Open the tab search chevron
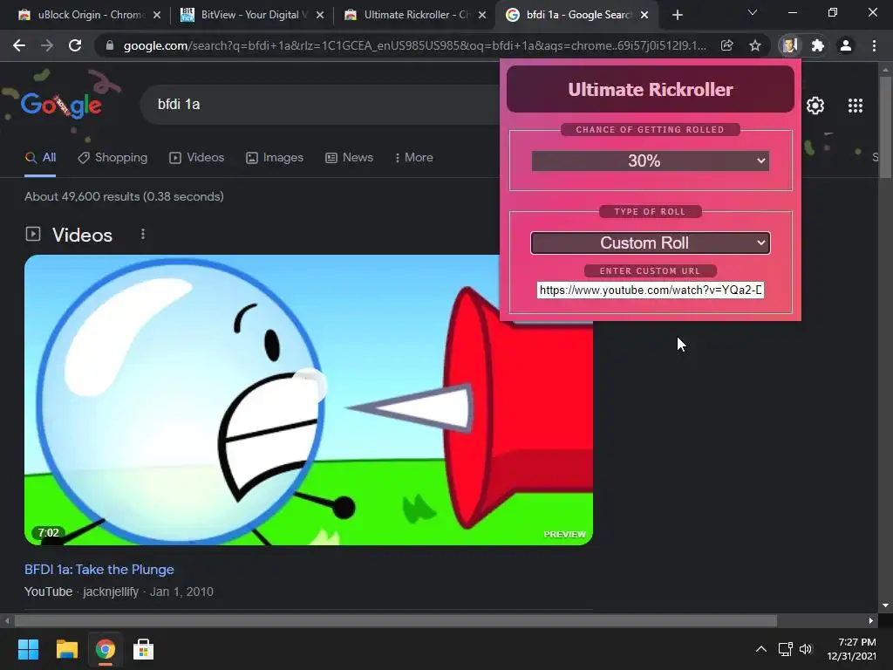Viewport: 893px width, 670px height. click(x=753, y=12)
